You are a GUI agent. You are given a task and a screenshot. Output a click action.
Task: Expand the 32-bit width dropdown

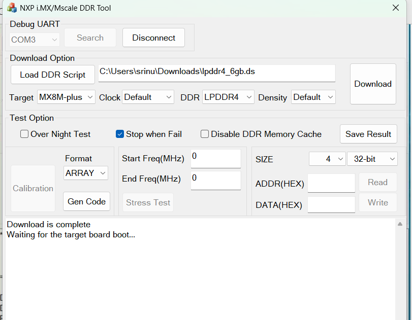(x=372, y=159)
